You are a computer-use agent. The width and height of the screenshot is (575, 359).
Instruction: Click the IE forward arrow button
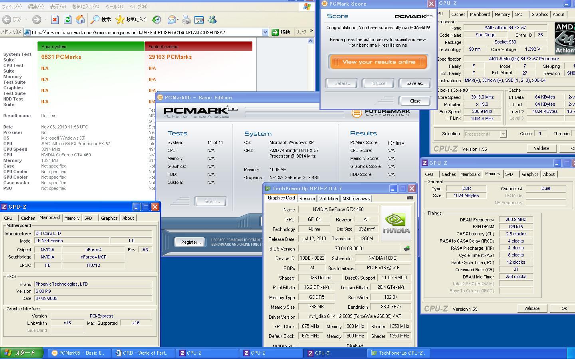pos(37,20)
